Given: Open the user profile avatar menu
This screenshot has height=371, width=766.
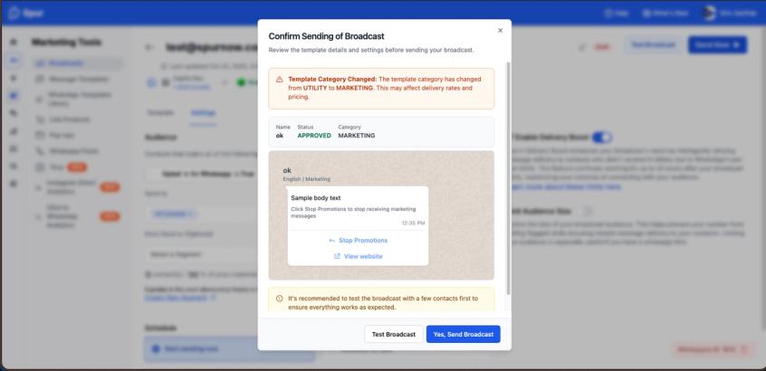Looking at the screenshot, I should pyautogui.click(x=709, y=14).
